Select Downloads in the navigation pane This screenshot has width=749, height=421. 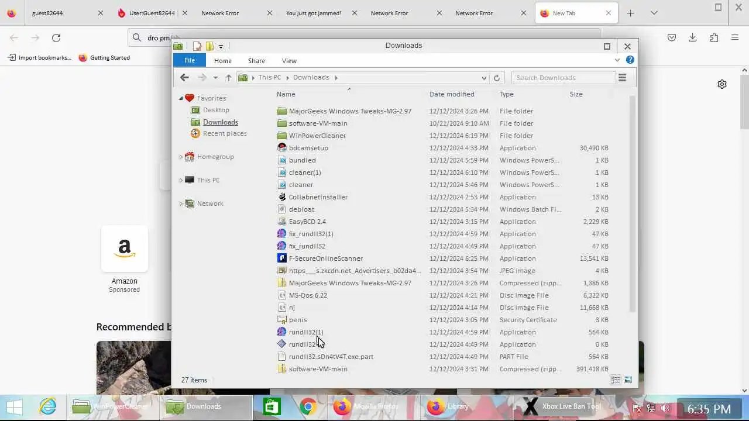pos(221,122)
